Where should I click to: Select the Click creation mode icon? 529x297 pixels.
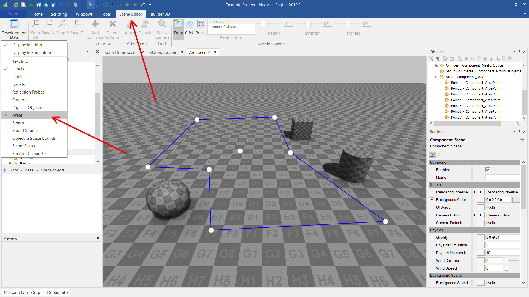tap(189, 24)
